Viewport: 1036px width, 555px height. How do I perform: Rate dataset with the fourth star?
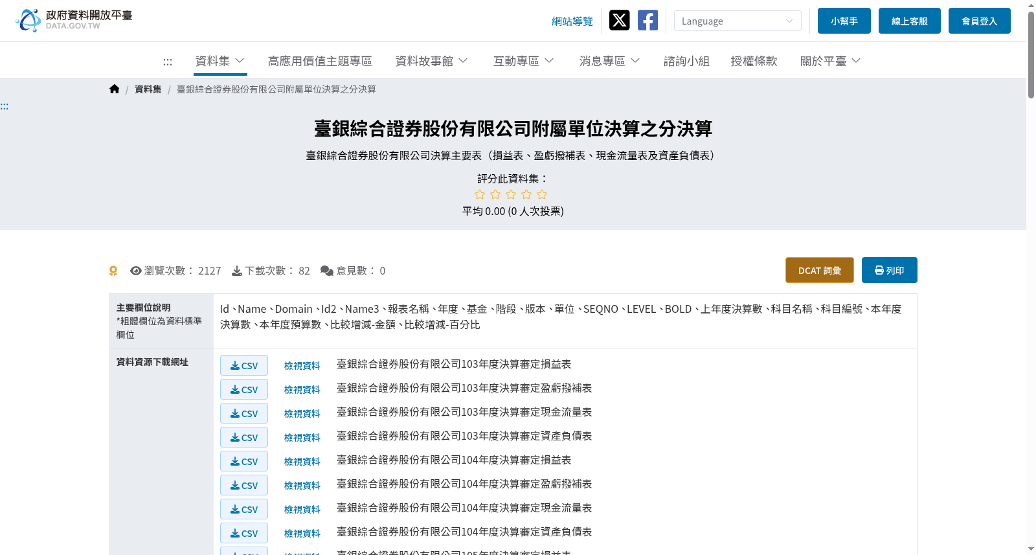[x=526, y=194]
